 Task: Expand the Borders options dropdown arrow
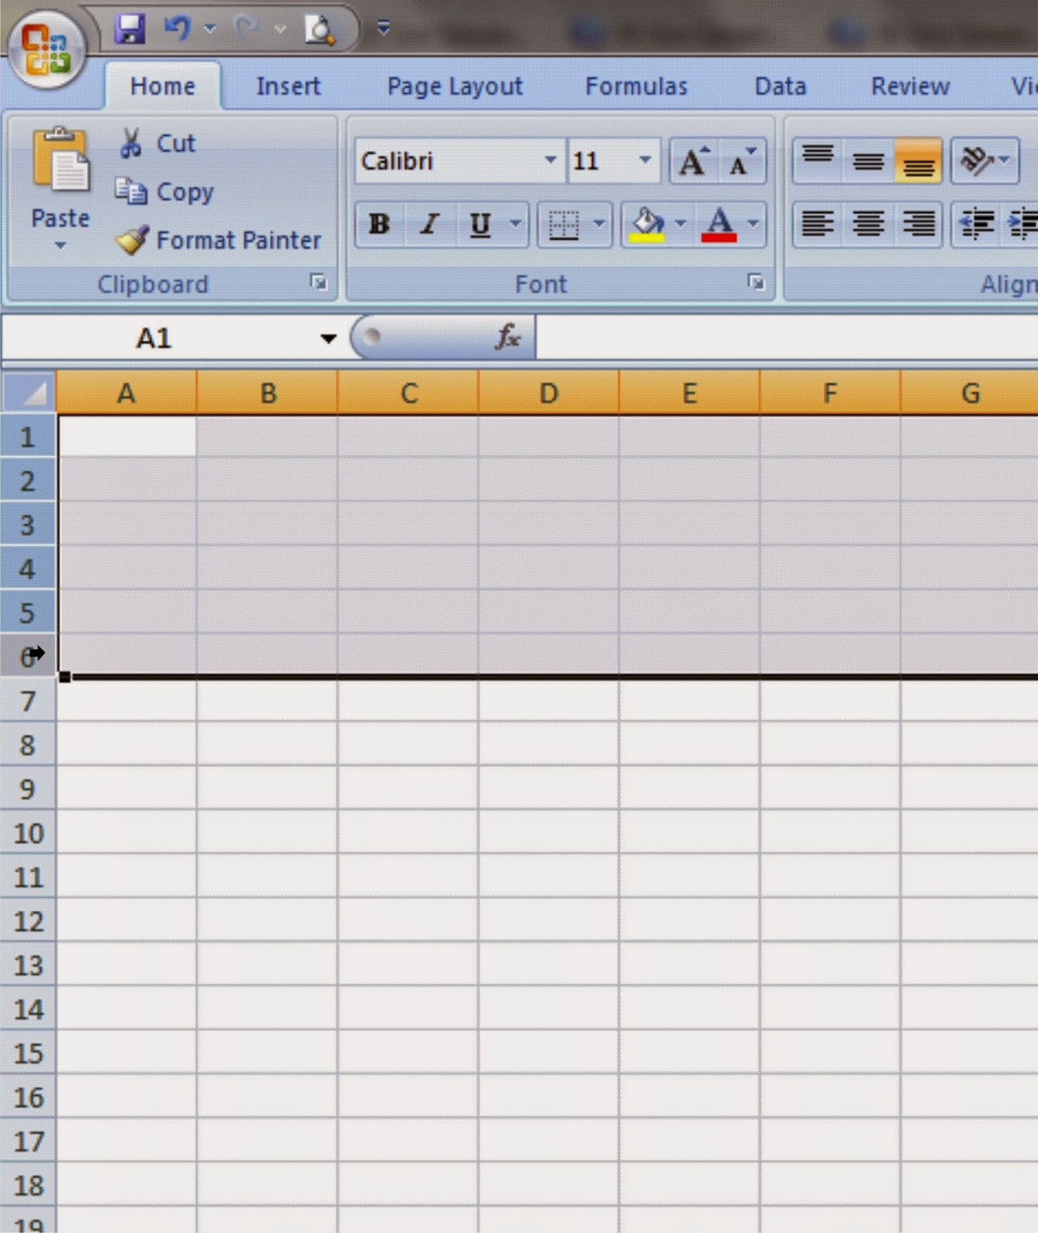coord(599,224)
